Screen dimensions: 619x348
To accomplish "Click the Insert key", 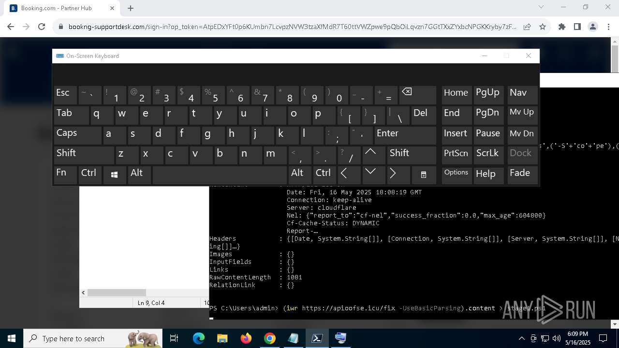I will [457, 135].
